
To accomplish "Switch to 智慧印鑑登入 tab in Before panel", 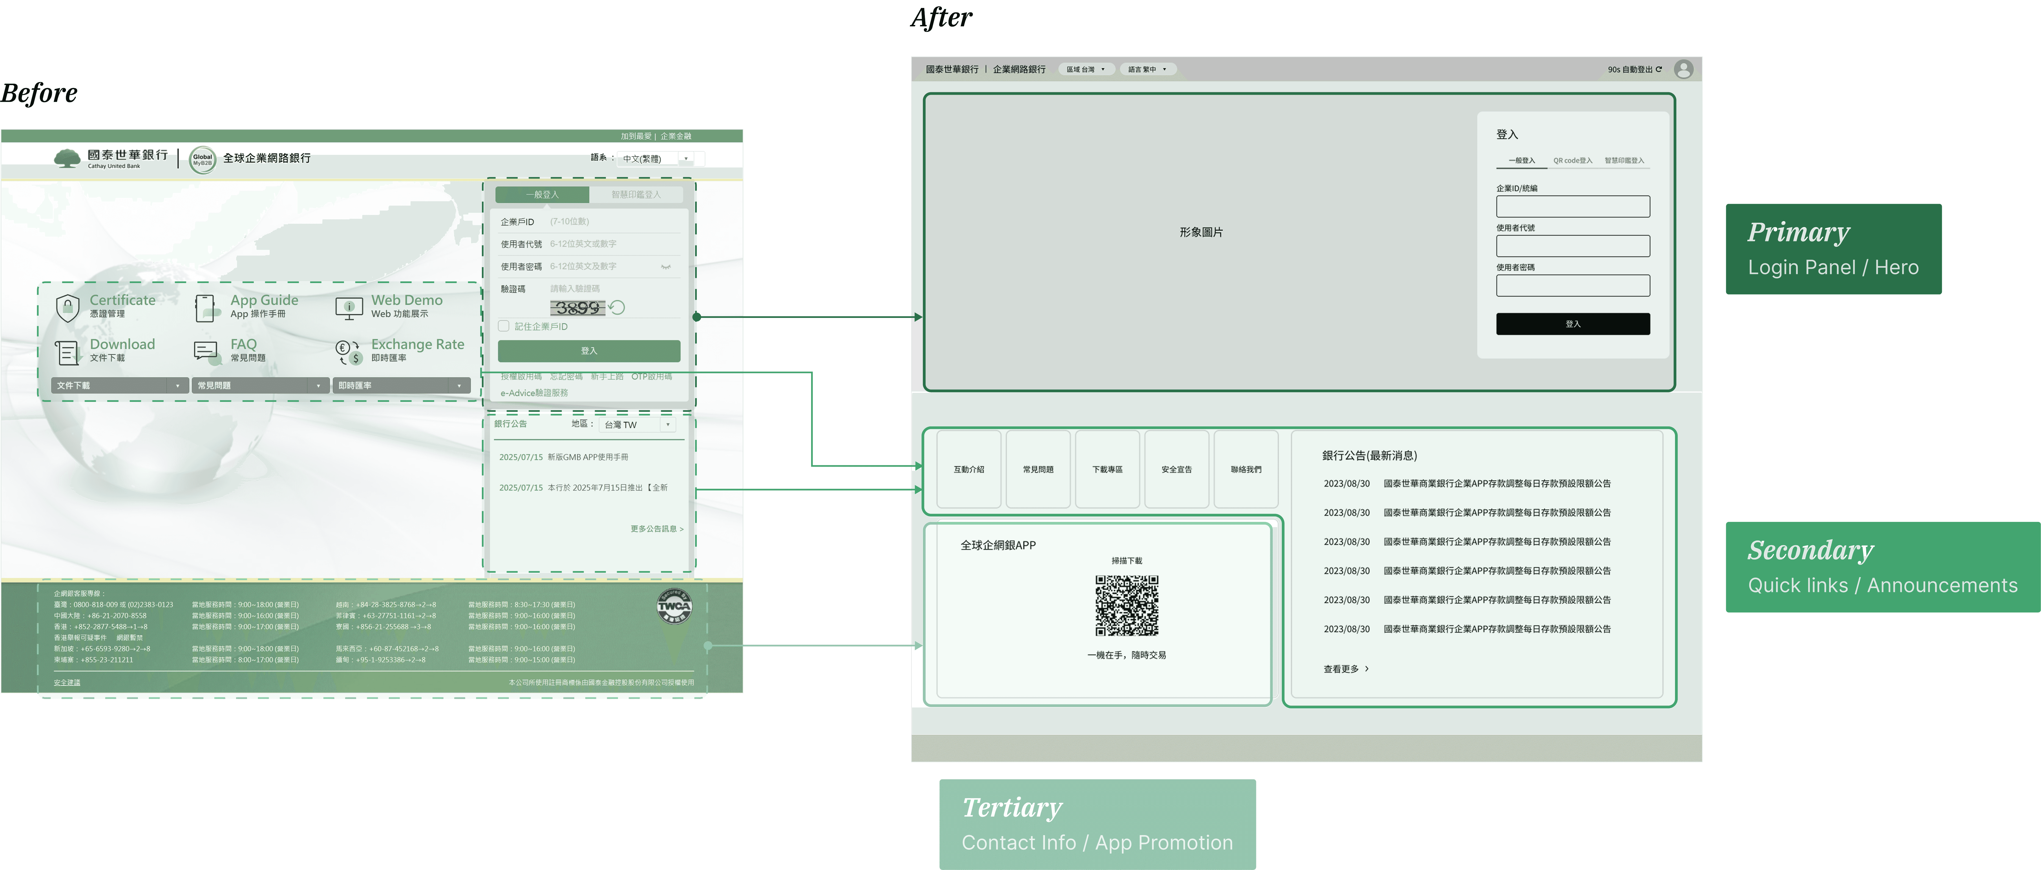I will point(636,195).
